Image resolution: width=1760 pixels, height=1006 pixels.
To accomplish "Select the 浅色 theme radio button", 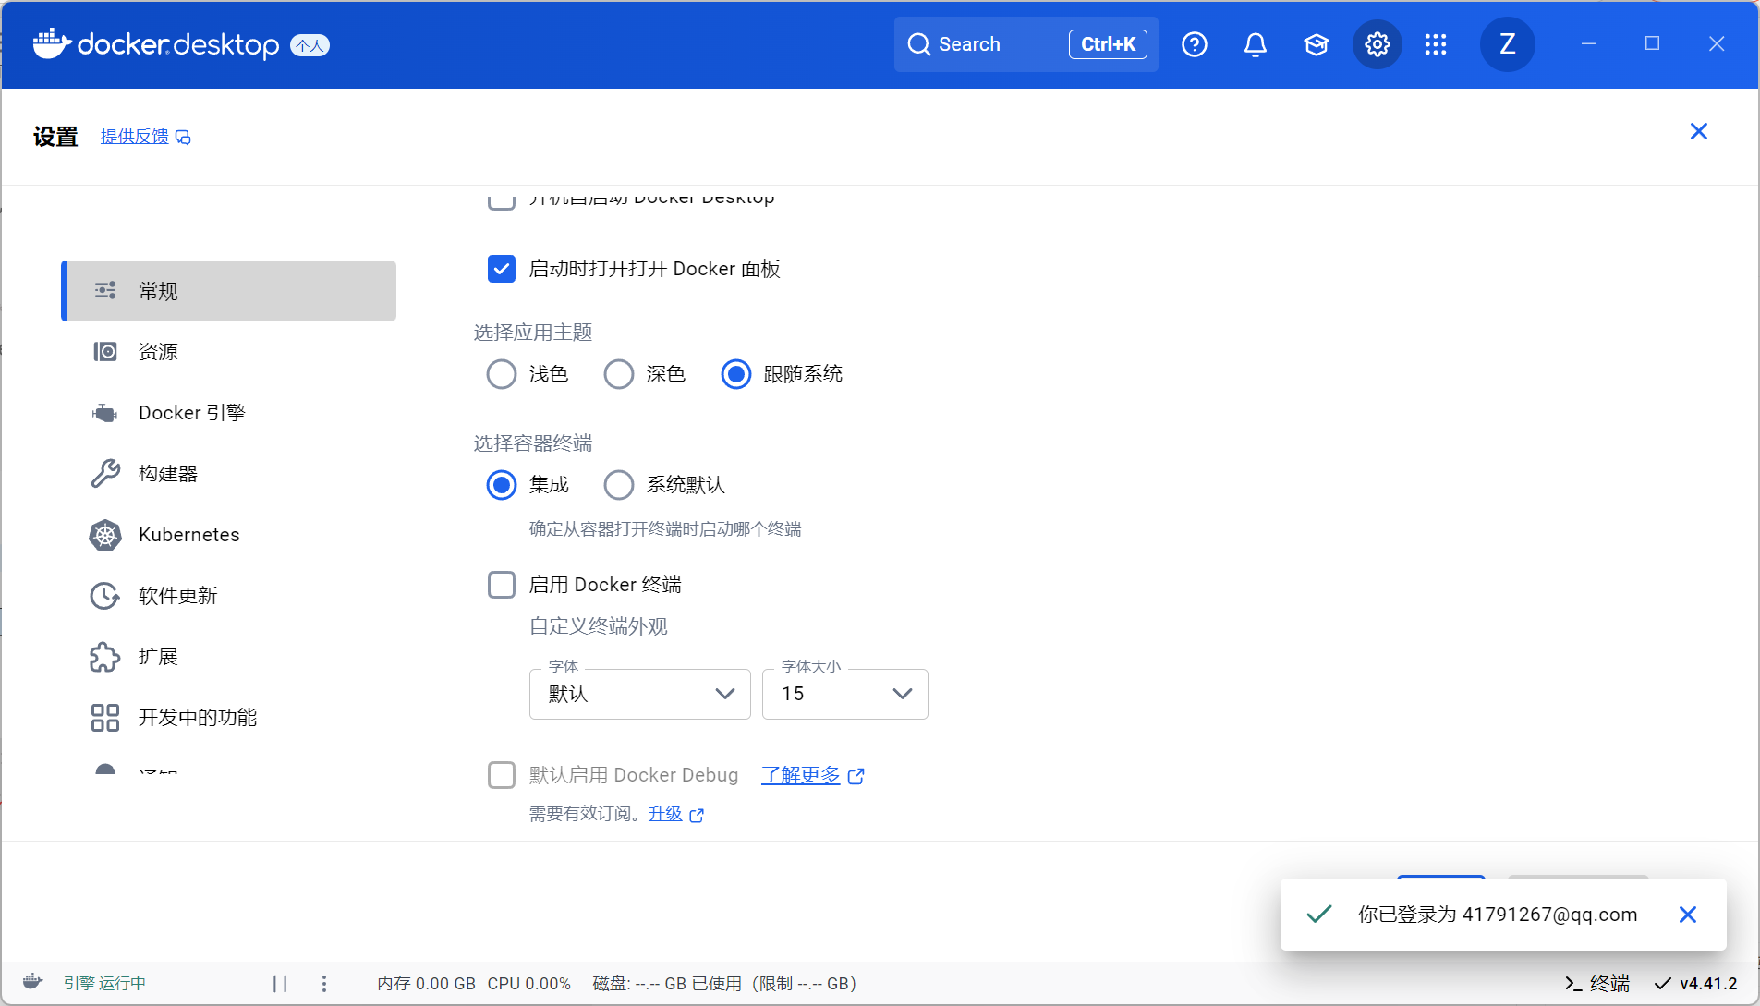I will coord(502,374).
